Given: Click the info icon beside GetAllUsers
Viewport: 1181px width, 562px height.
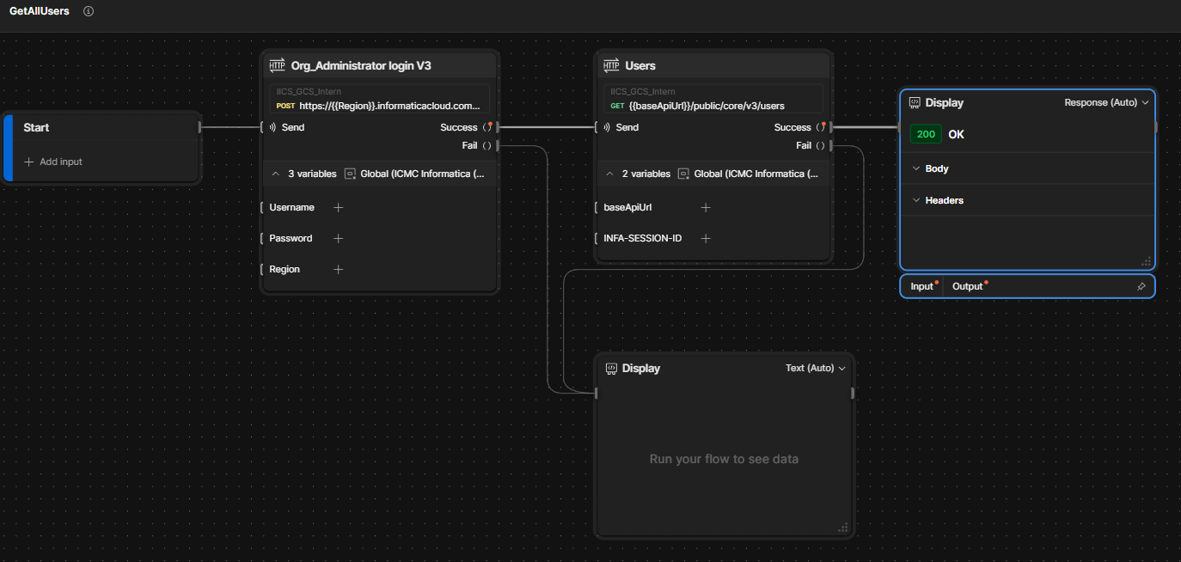Looking at the screenshot, I should pos(89,11).
